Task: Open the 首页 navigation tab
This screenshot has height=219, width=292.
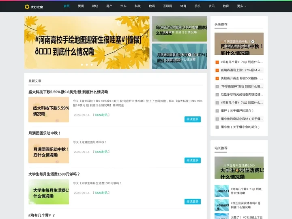Action: pos(67,6)
